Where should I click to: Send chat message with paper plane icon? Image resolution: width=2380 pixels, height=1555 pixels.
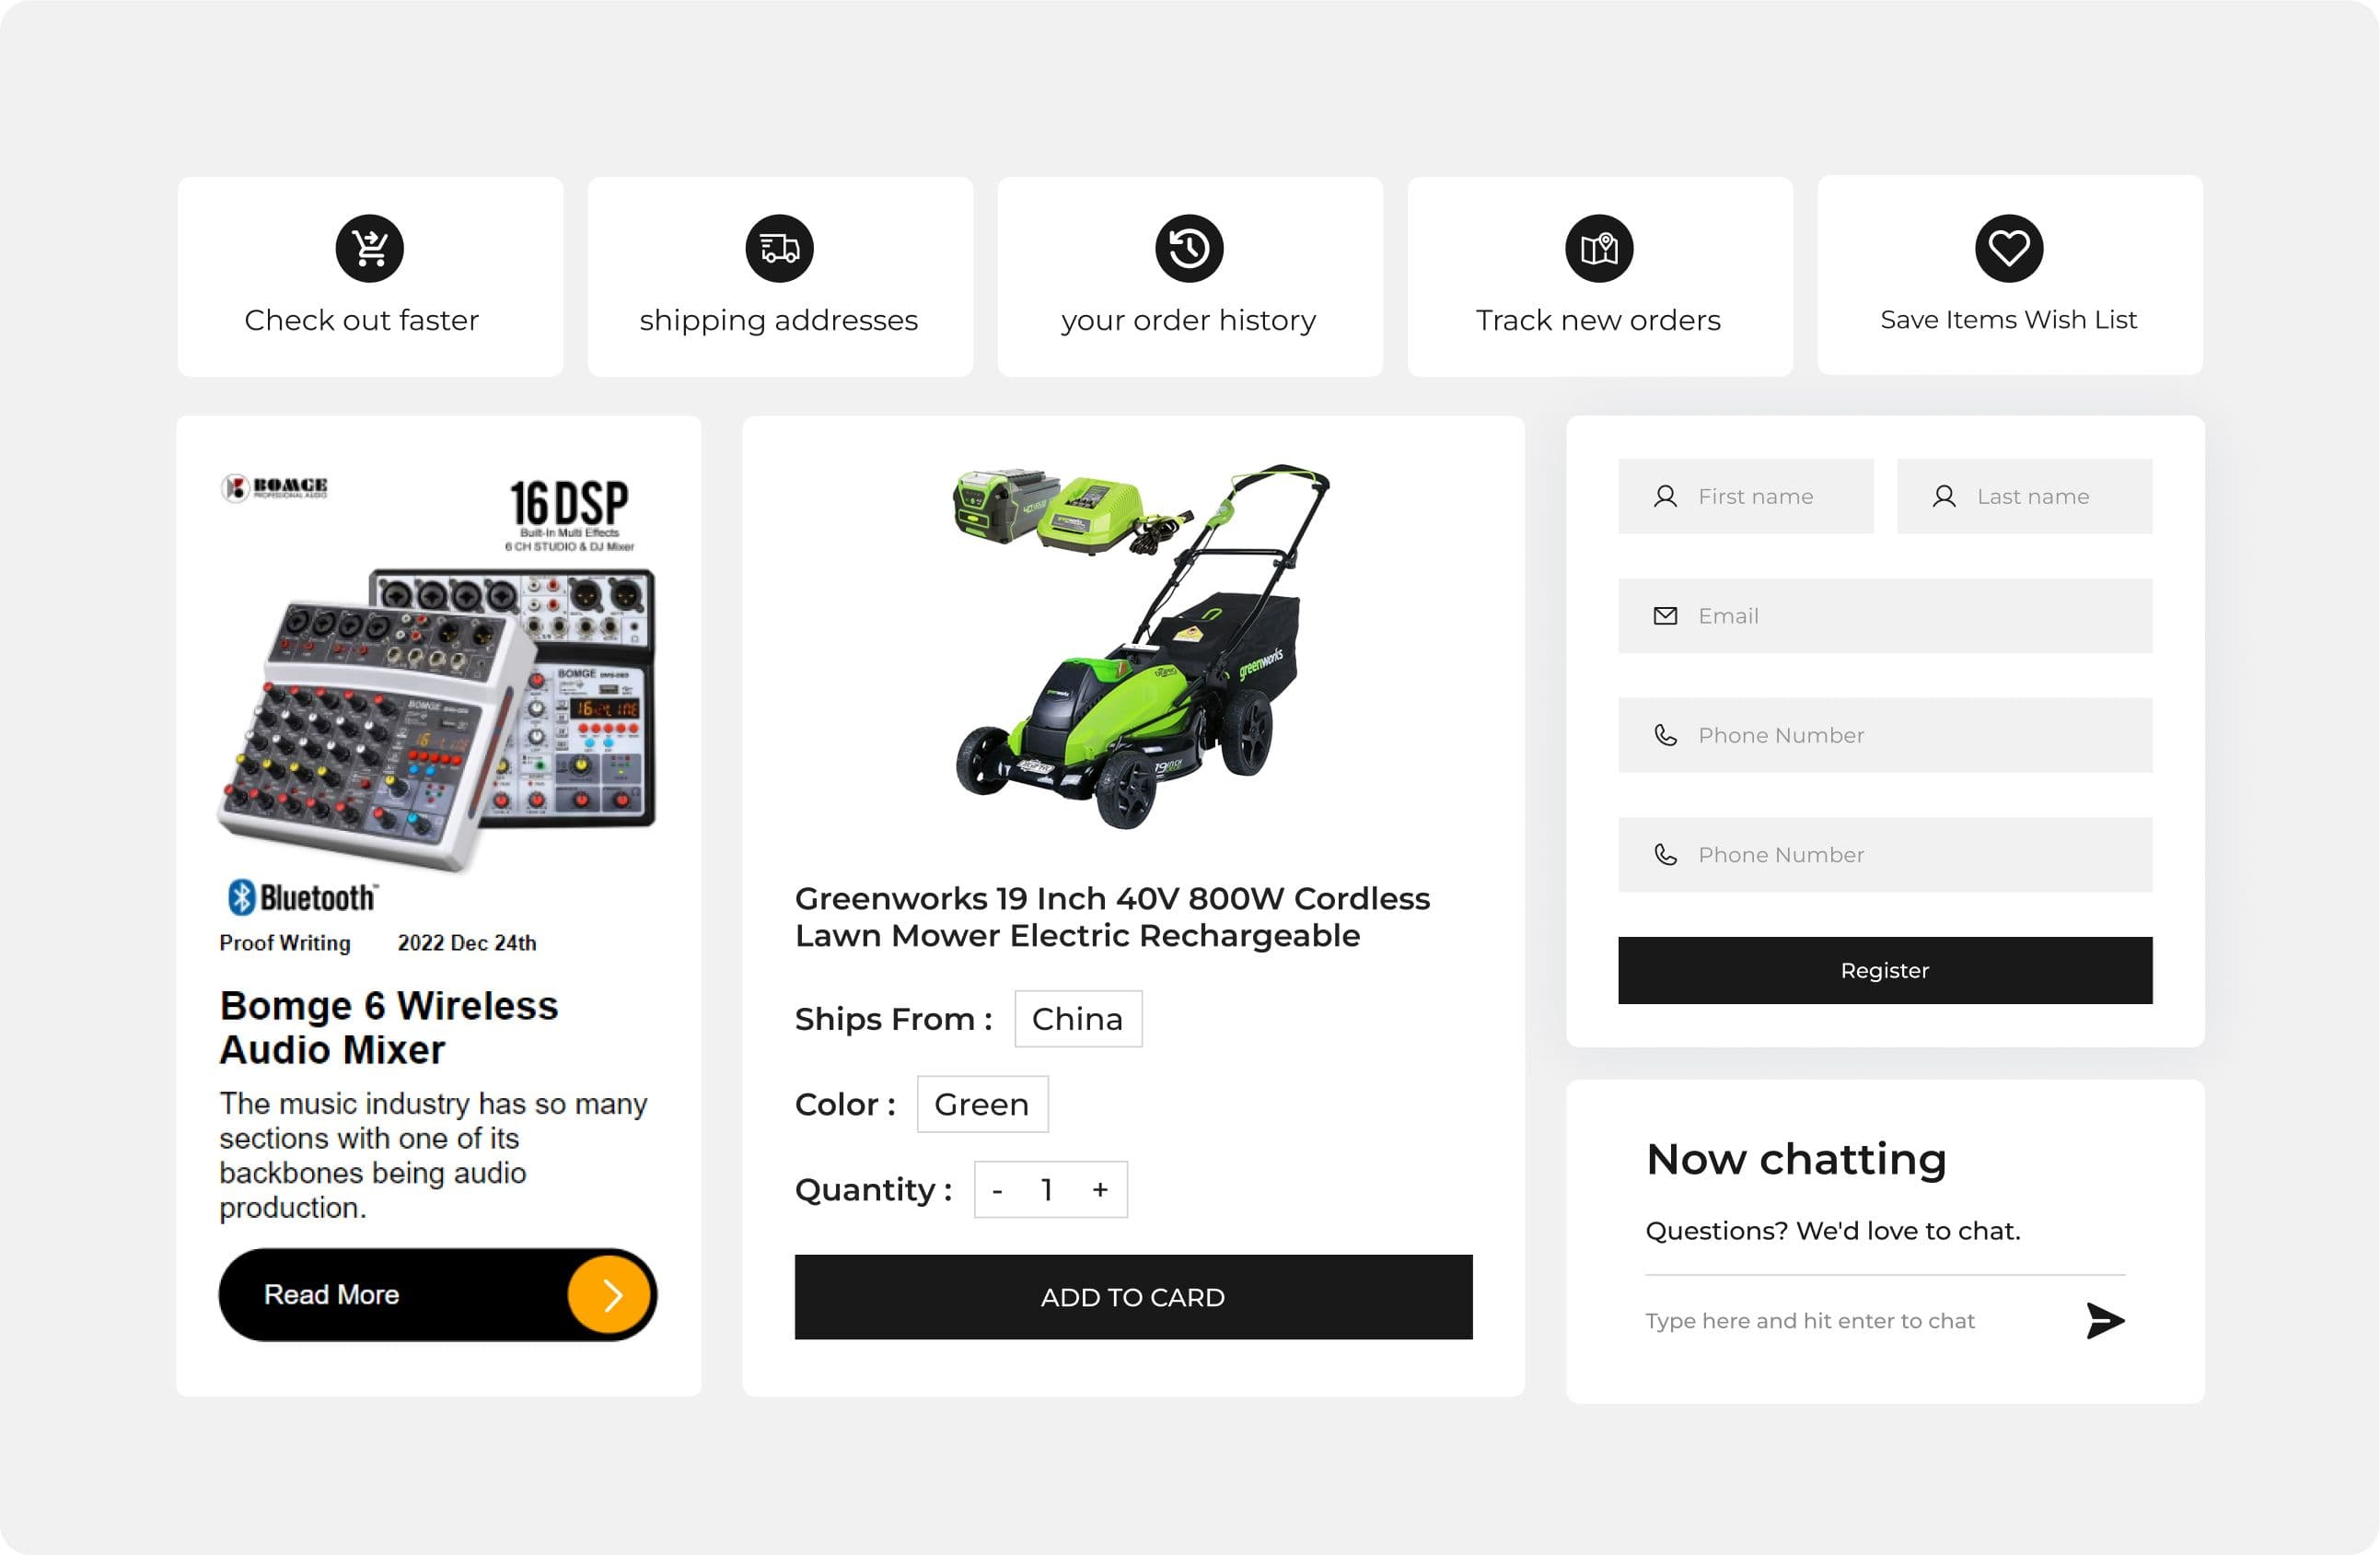[2105, 1321]
